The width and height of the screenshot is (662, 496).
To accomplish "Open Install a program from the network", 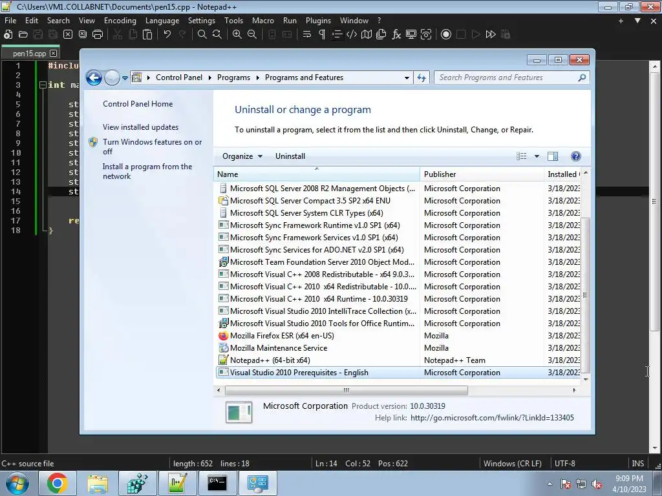I will point(147,171).
